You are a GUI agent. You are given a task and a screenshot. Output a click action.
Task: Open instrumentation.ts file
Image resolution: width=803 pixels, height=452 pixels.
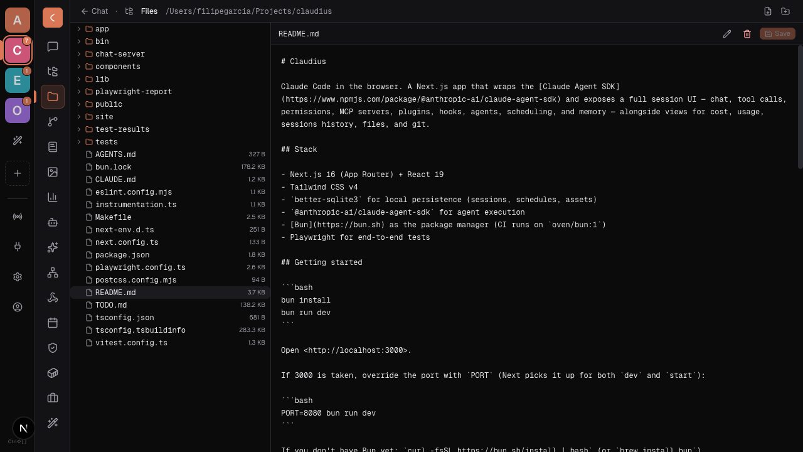point(171,205)
